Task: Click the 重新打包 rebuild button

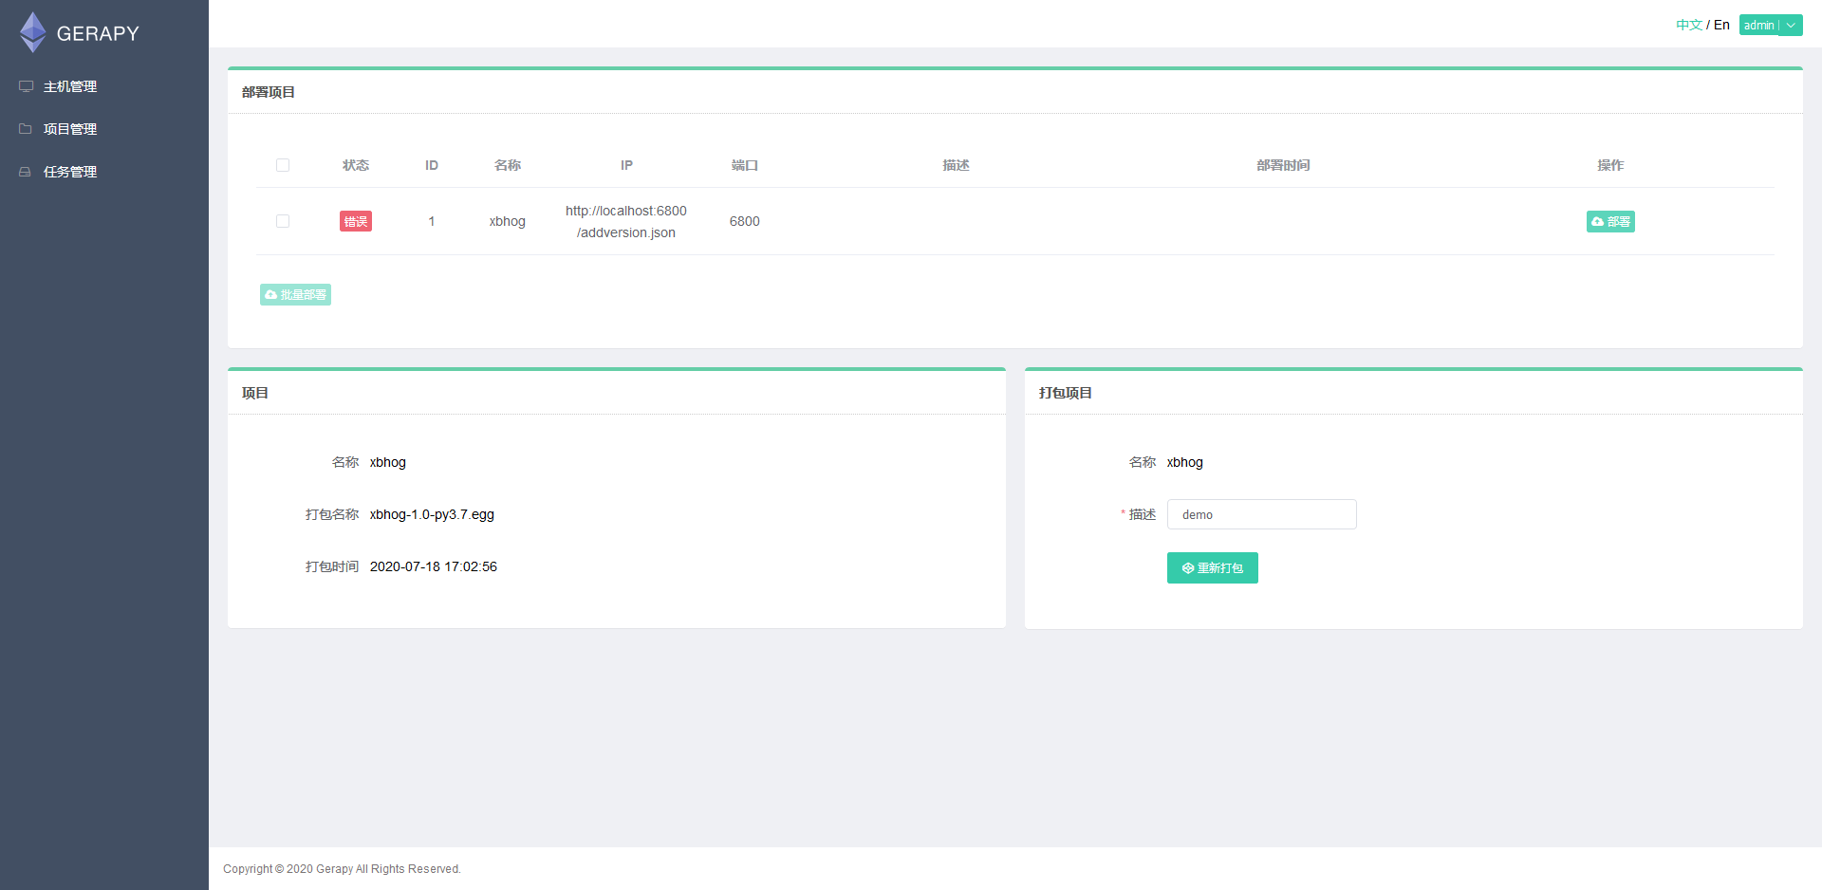Action: click(1212, 567)
